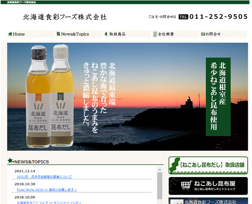Click the NEWS&TOPICS section heading
The image size is (252, 204).
[31, 162]
